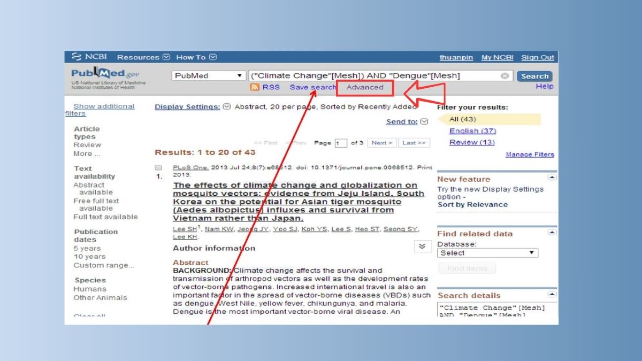The width and height of the screenshot is (642, 361).
Task: Go to My NCBI
Action: (x=497, y=58)
